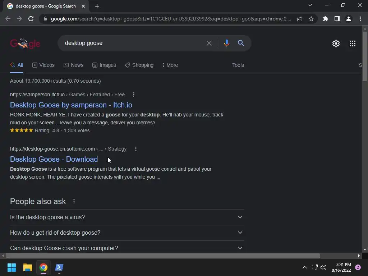Switch to the News results tab
Viewport: 368px width, 276px height.
73,65
